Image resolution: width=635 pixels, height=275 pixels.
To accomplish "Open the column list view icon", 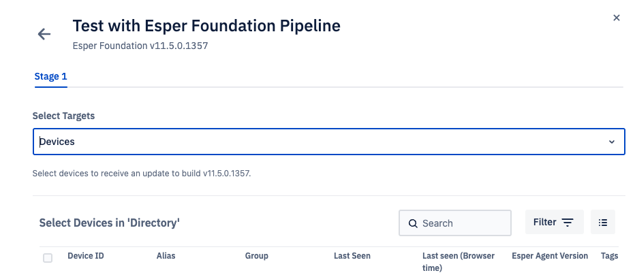I will tap(602, 222).
